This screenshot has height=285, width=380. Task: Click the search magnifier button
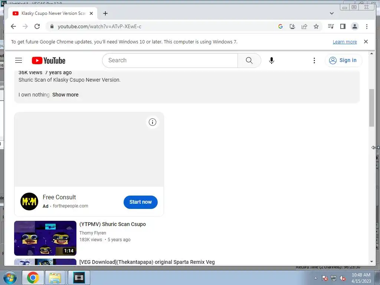tap(249, 60)
